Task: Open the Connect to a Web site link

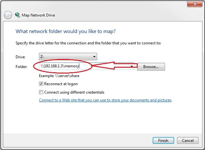Action: 105,100
